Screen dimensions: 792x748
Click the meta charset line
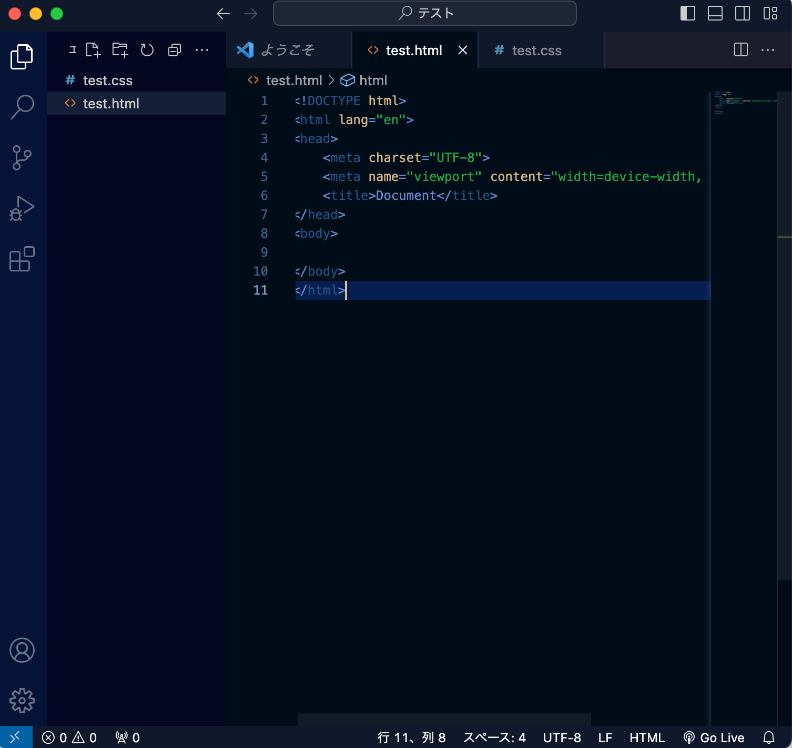tap(406, 157)
